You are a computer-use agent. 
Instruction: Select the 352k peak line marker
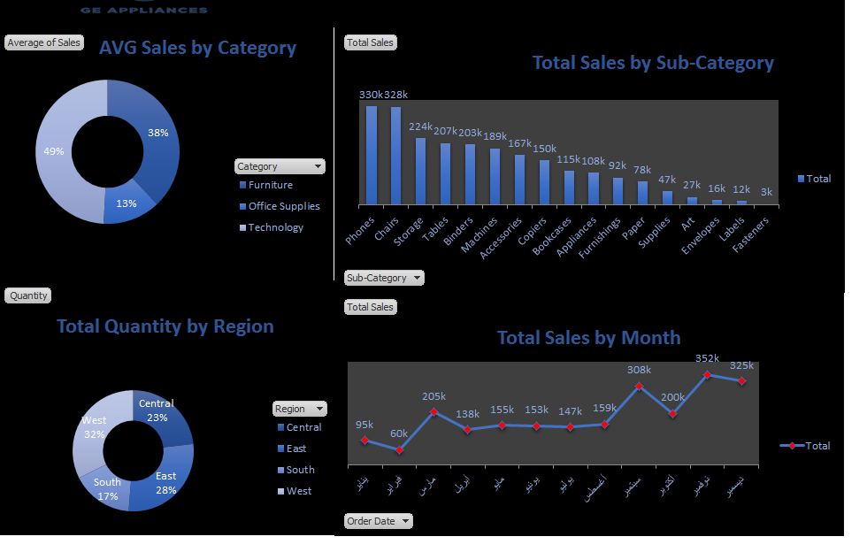tap(708, 375)
